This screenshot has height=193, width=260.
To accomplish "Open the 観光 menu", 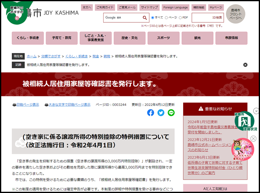I will click(197, 38).
